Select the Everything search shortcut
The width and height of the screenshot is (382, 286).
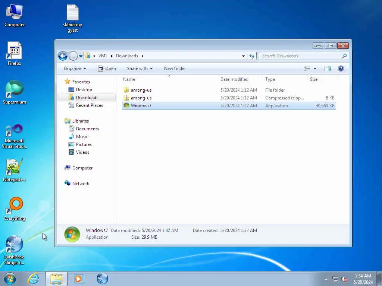click(x=15, y=209)
